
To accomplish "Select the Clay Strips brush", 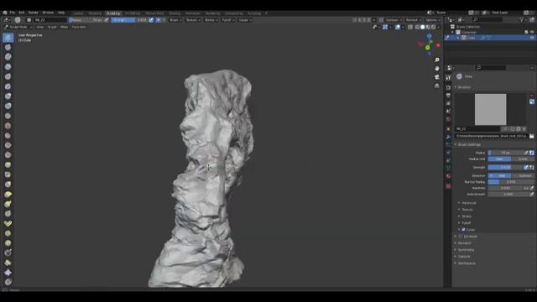I will 8,67.
